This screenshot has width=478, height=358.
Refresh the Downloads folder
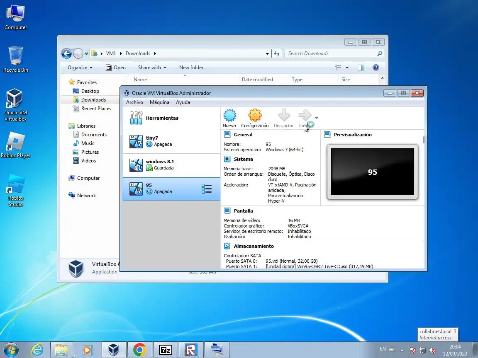[277, 53]
